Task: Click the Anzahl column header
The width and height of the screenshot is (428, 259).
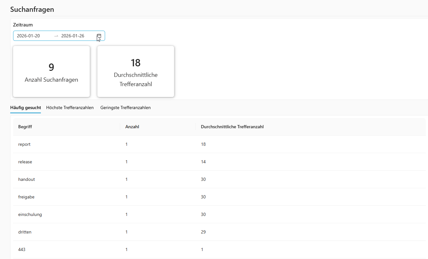Action: [132, 127]
